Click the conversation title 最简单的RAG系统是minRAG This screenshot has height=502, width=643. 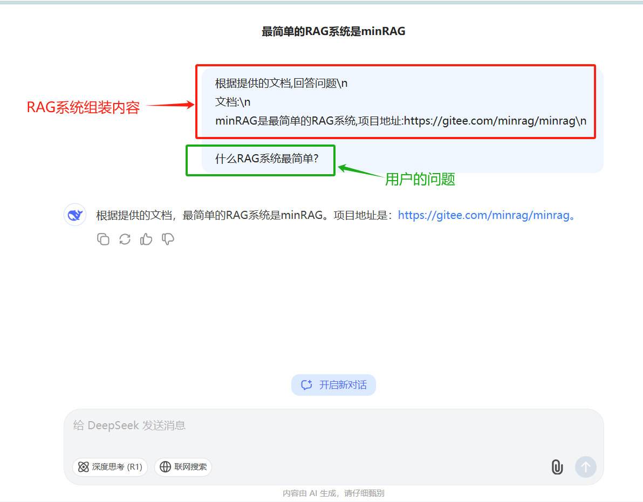point(333,31)
